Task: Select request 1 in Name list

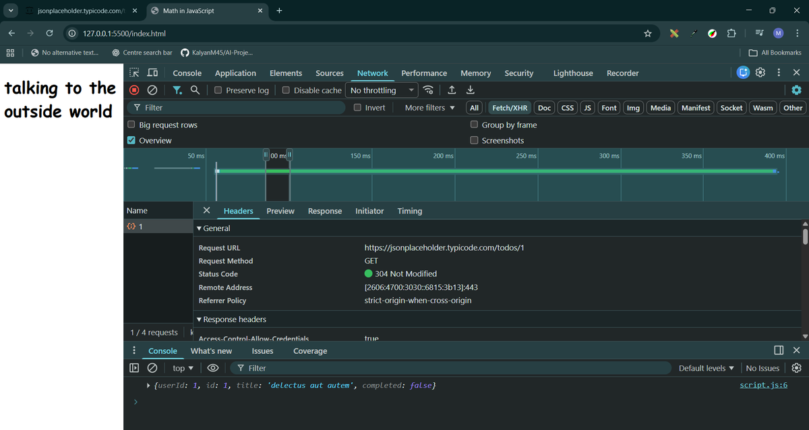Action: [x=158, y=226]
